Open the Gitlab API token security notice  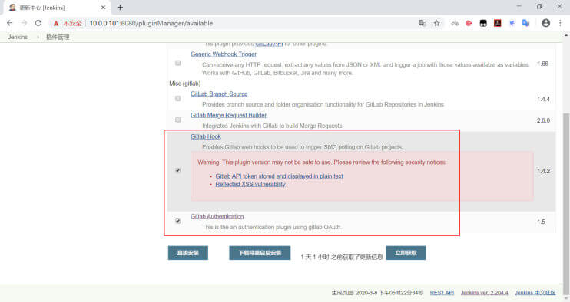[279, 176]
